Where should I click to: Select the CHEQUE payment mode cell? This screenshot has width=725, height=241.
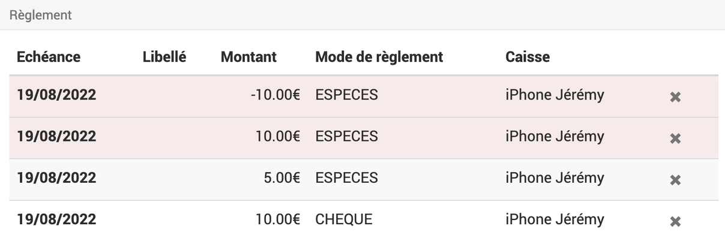tap(344, 219)
